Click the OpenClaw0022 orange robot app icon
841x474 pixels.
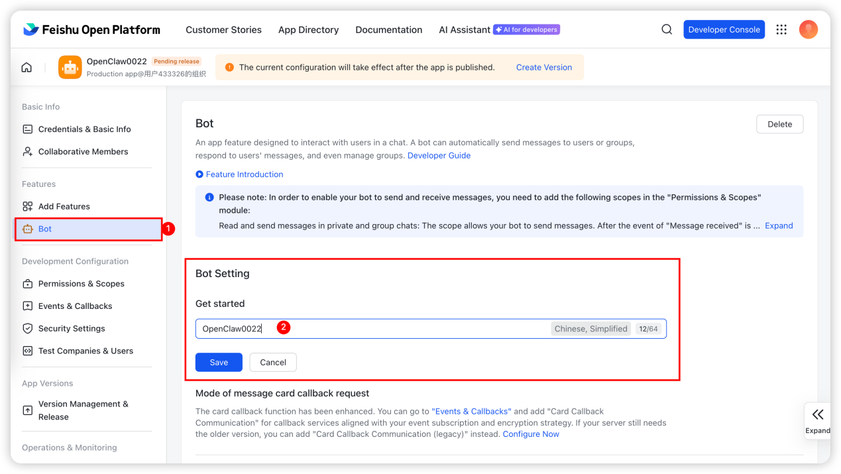pyautogui.click(x=70, y=68)
